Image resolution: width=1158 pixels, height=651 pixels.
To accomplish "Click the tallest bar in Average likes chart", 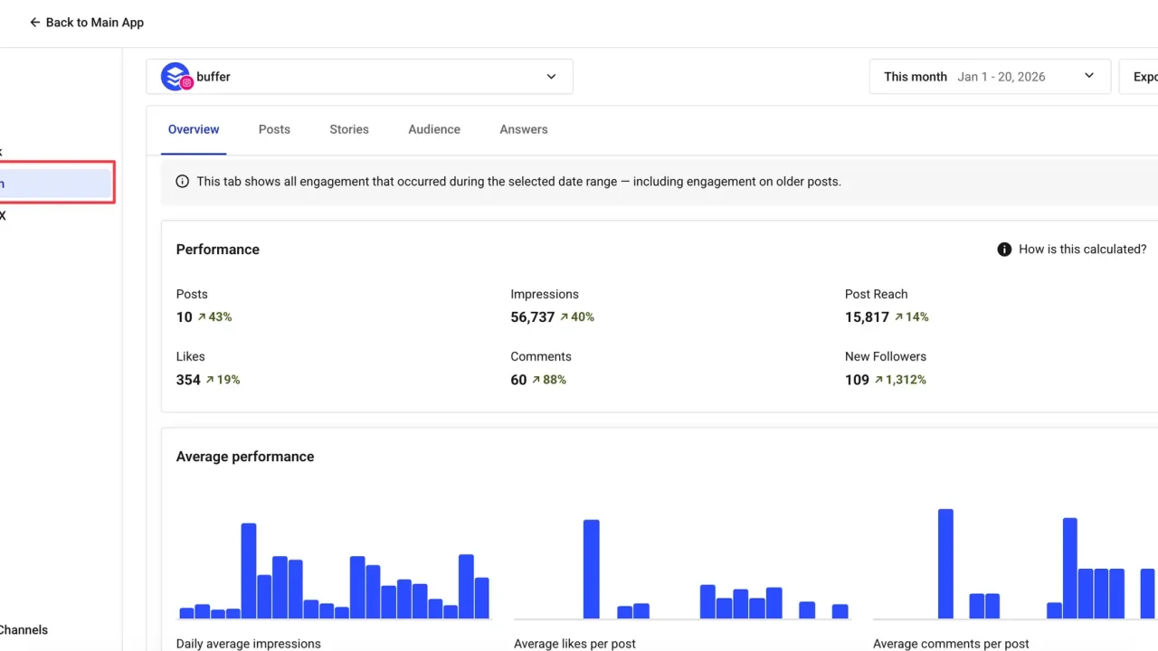I will 591,570.
